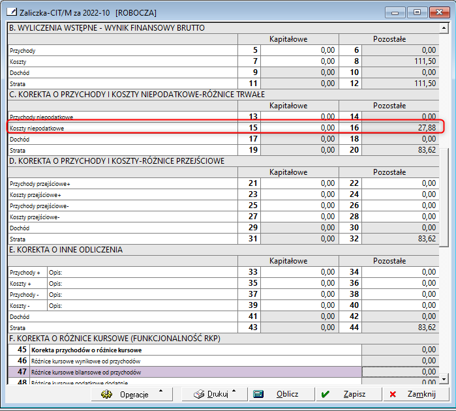Click the red X icon on Zamknij
This screenshot has height=411, width=456.
pyautogui.click(x=393, y=395)
